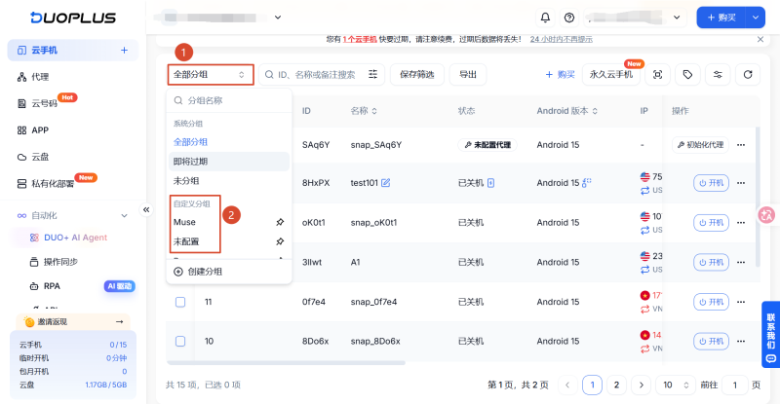Viewport: 780px width, 404px height.
Task: Expand the 购买 button dropdown arrow
Action: tap(755, 18)
